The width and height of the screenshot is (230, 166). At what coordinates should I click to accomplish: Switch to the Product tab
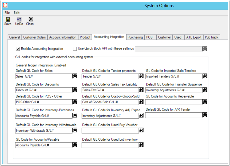[x=85, y=37]
